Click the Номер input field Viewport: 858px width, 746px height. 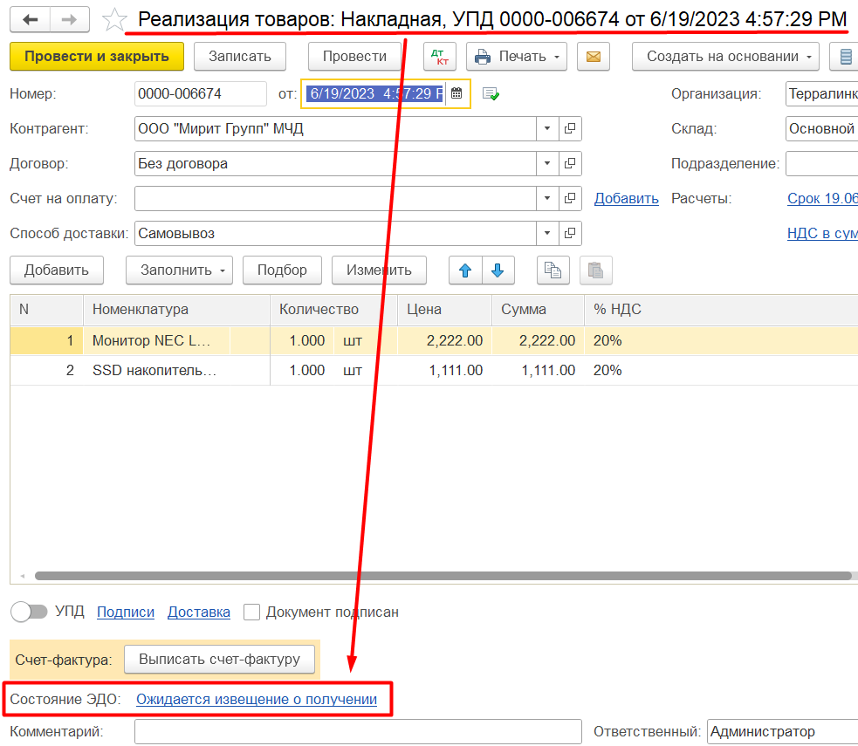click(x=200, y=93)
